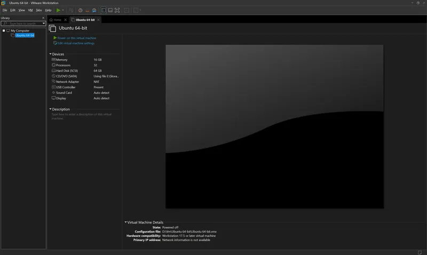Image resolution: width=427 pixels, height=255 pixels.
Task: Click the console view toolbar icon
Action: [136, 10]
